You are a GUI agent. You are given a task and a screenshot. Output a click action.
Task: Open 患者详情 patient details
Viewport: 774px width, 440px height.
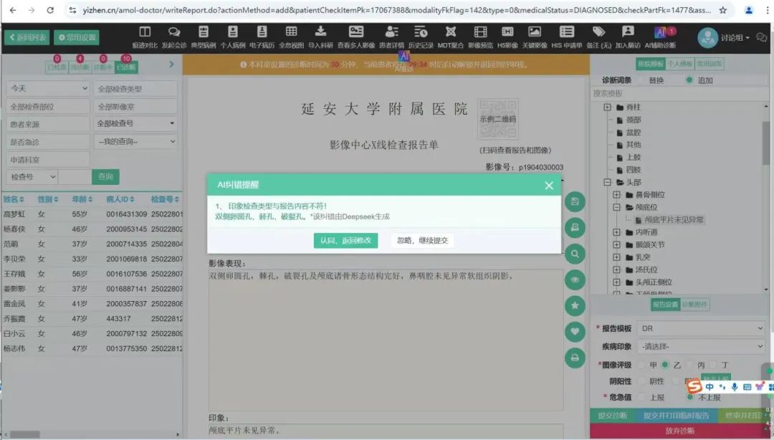click(391, 37)
